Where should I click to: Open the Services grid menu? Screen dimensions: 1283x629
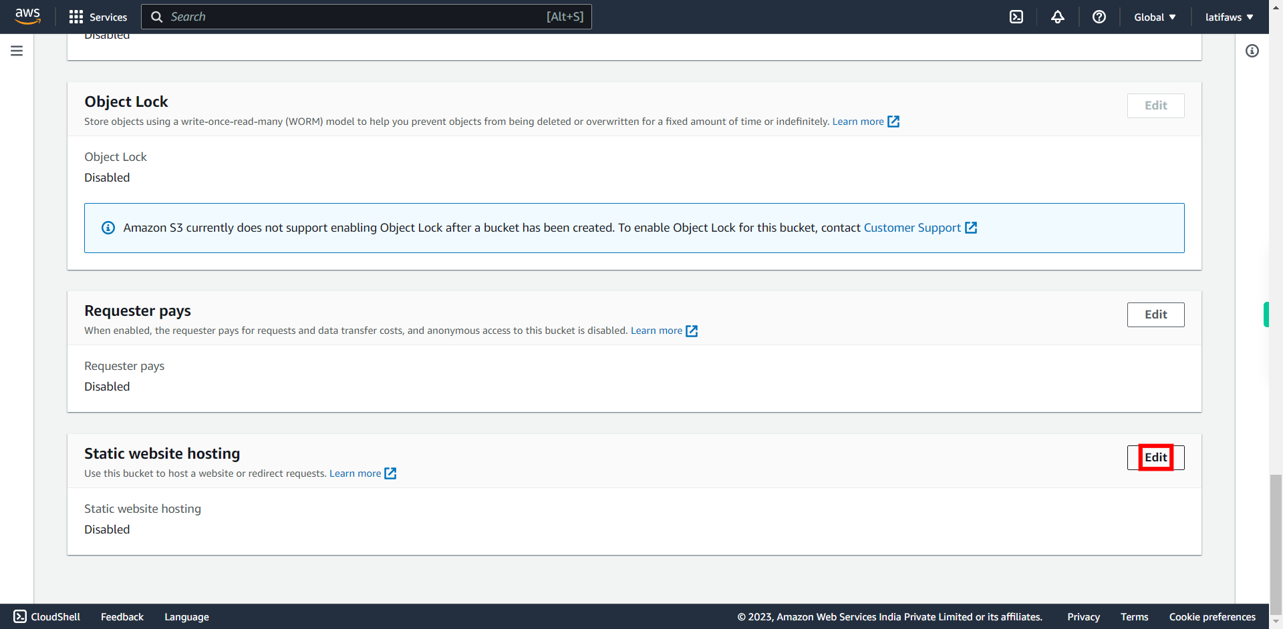click(x=76, y=17)
